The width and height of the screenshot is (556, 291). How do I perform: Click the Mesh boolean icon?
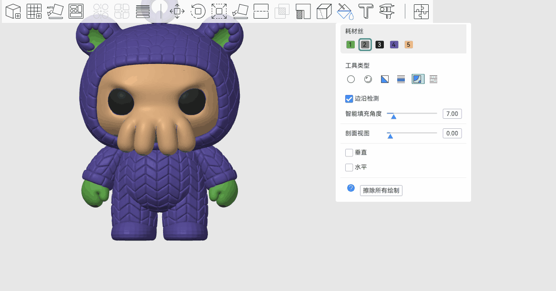click(x=282, y=11)
